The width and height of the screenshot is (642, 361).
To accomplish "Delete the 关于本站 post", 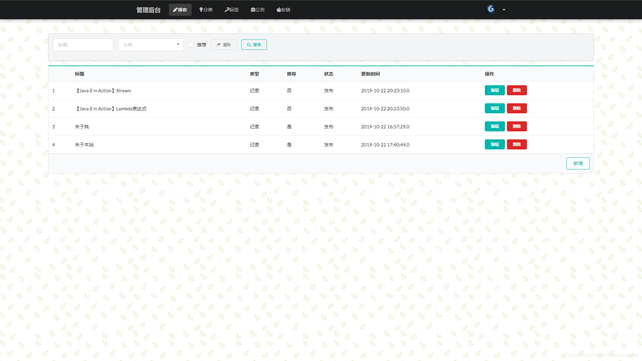I will pos(517,144).
